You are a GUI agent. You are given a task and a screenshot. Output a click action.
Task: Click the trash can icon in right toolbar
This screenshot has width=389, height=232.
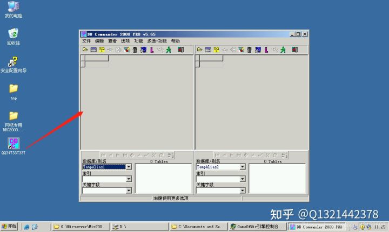pos(250,50)
